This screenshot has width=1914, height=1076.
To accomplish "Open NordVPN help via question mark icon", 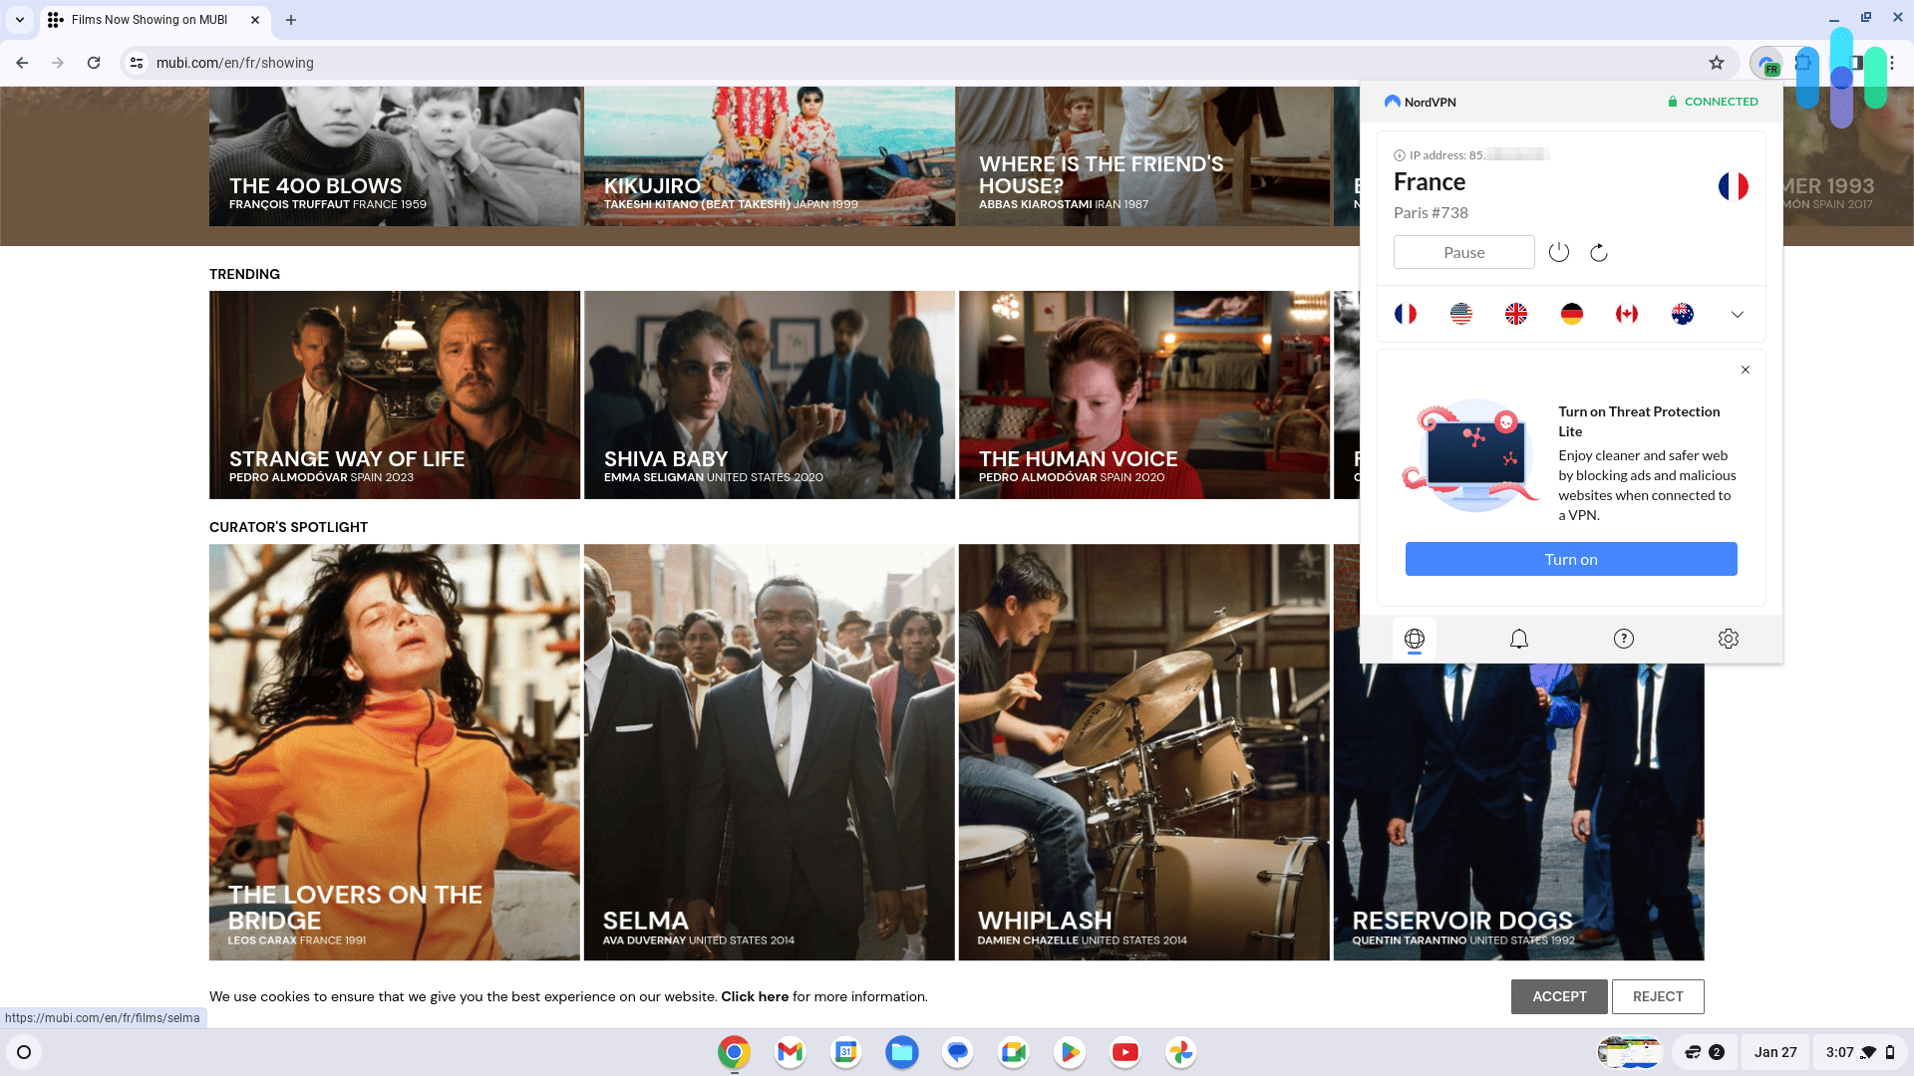I will tap(1623, 639).
